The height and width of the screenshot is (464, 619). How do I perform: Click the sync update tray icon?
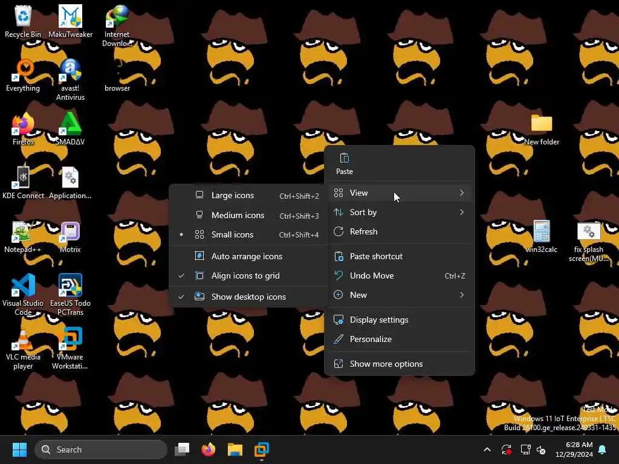point(507,449)
